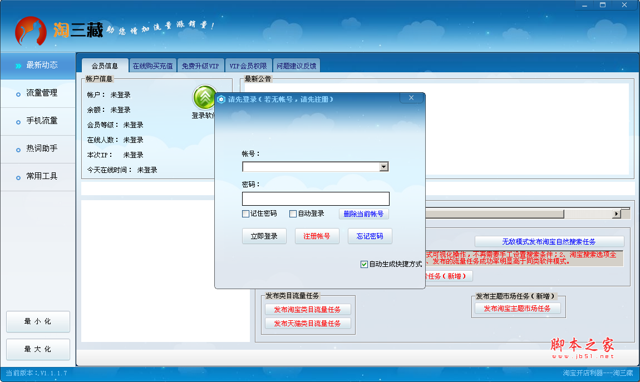Click status text 淘宝开店利器---淘三藏
The width and height of the screenshot is (640, 382).
[x=598, y=373]
